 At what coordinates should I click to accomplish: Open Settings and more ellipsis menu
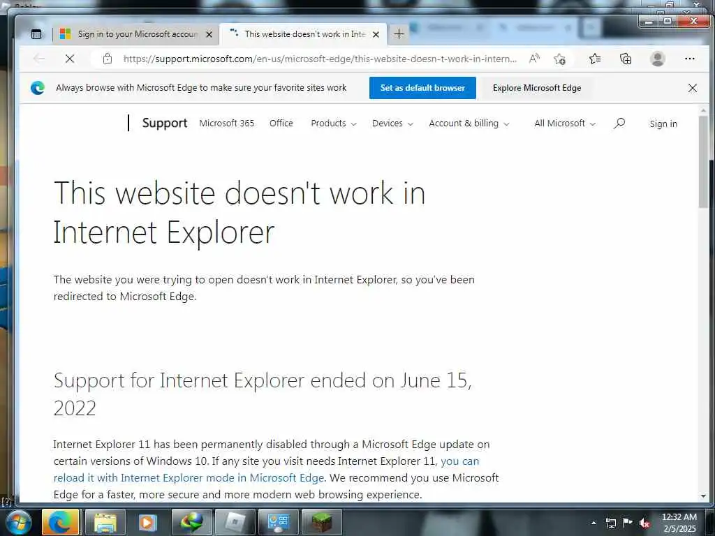click(689, 59)
